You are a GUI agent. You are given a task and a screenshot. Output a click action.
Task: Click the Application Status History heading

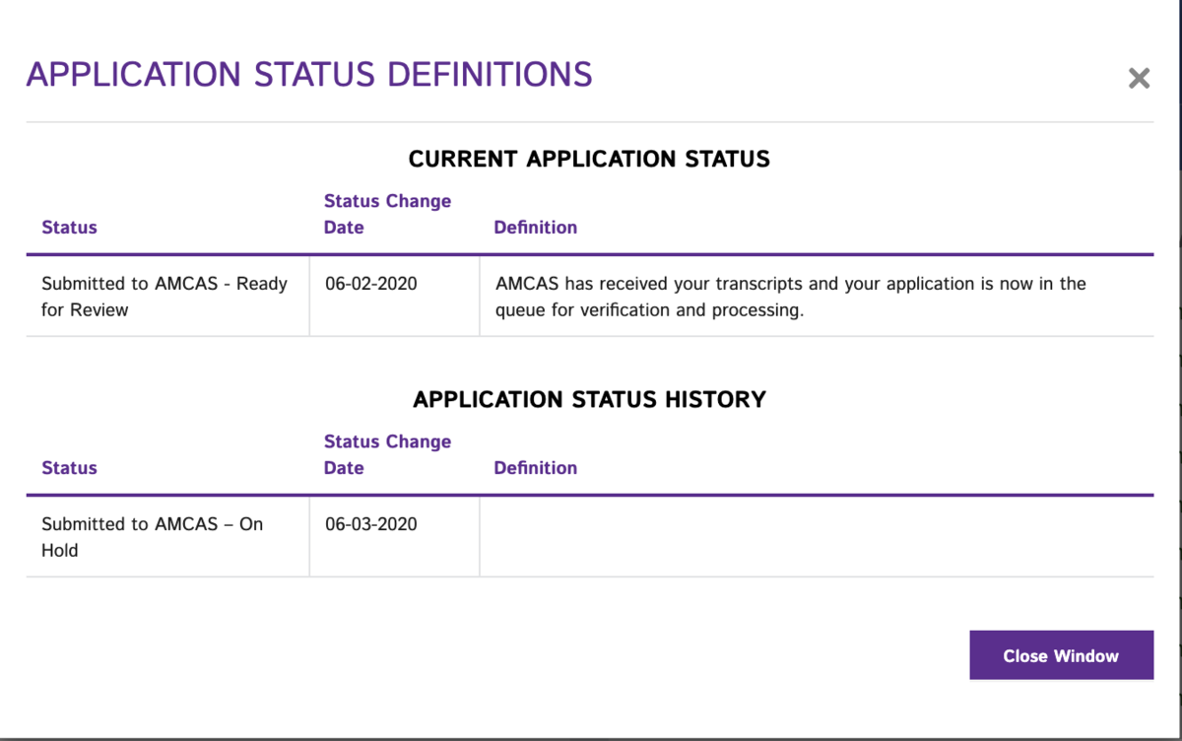tap(589, 399)
